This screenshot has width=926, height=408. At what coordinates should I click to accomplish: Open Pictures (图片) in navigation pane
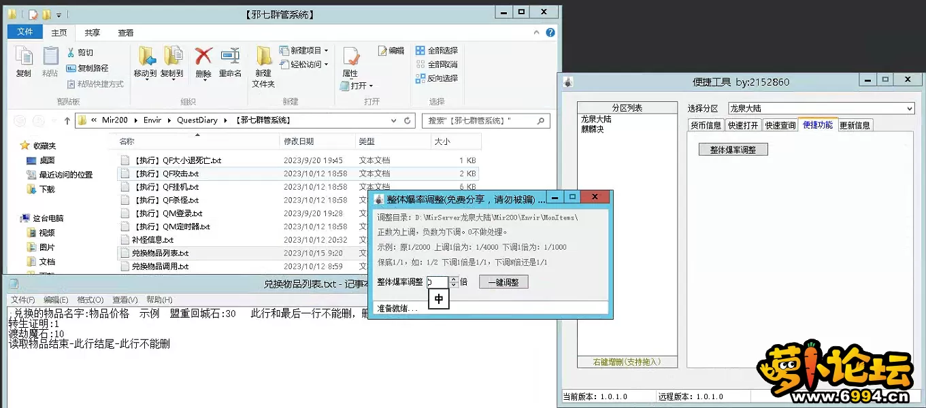[41, 247]
